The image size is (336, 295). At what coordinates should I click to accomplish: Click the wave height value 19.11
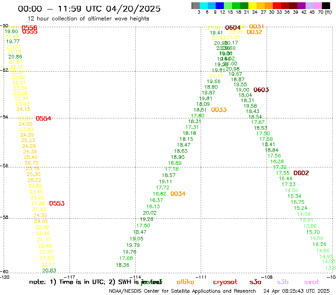[165, 182]
